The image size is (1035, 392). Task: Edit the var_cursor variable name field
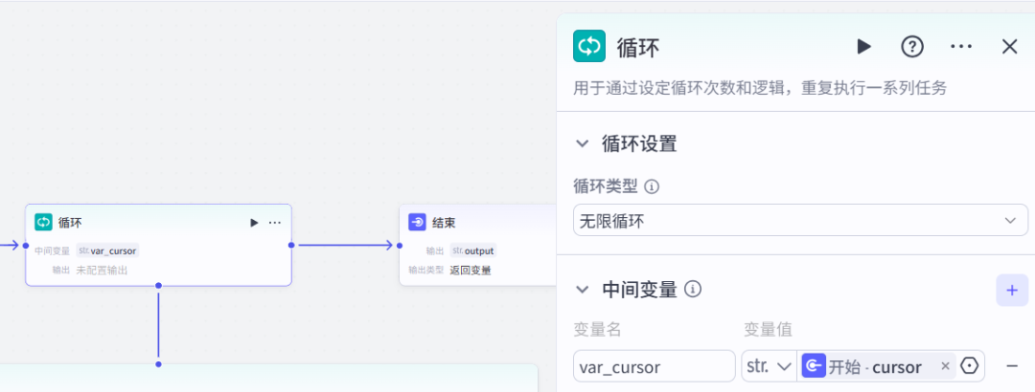pyautogui.click(x=654, y=366)
